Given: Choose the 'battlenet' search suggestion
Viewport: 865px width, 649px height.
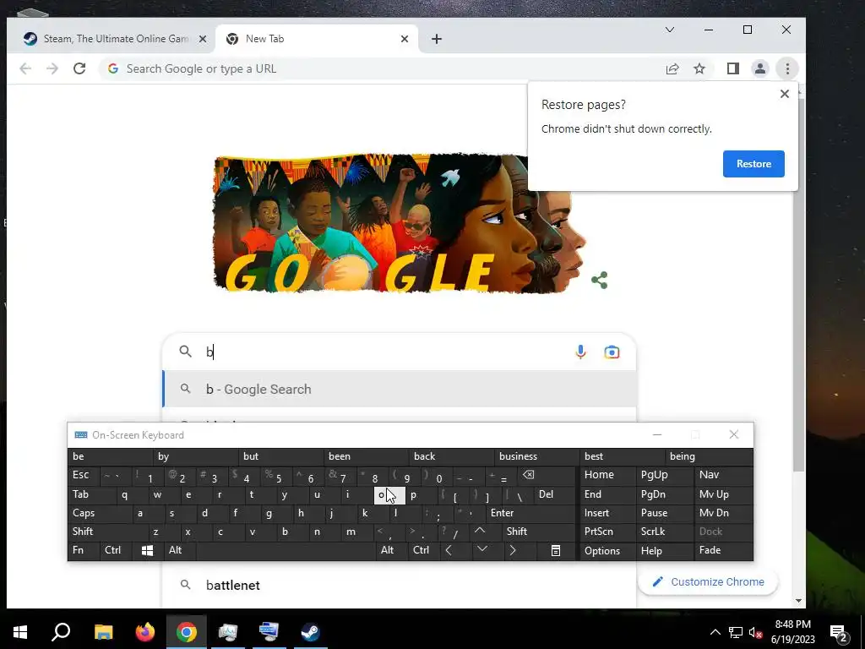Looking at the screenshot, I should coord(400,585).
